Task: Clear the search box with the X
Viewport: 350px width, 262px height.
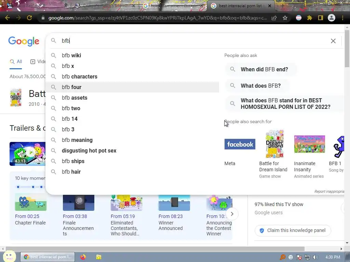Action: (333, 41)
